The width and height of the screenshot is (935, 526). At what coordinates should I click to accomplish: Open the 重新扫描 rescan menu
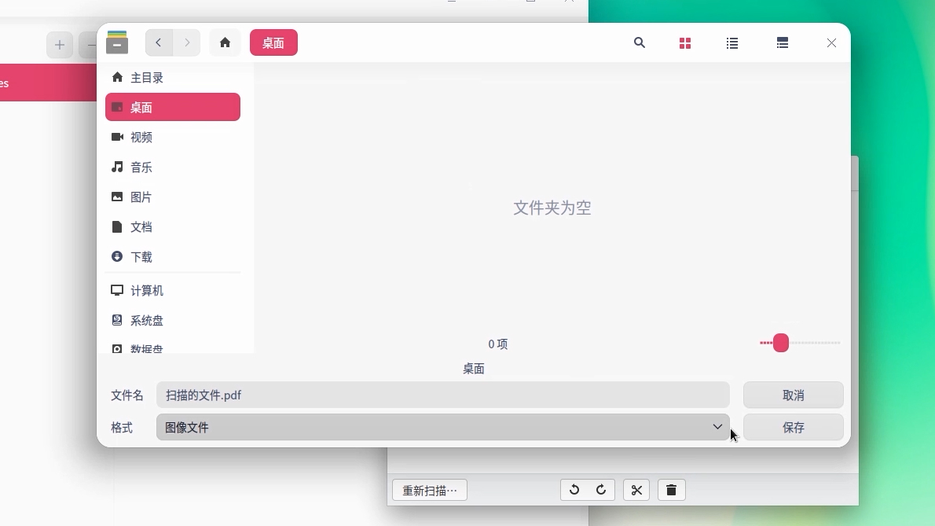click(x=429, y=490)
